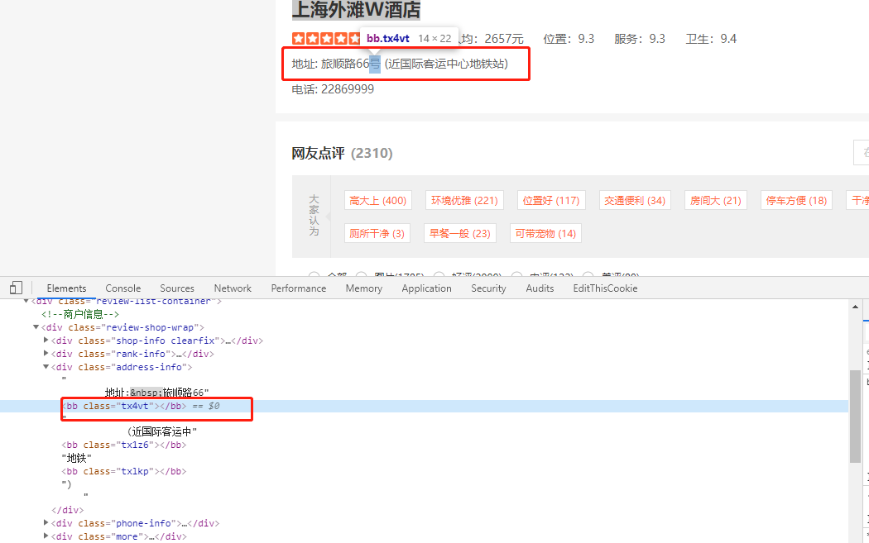Image resolution: width=869 pixels, height=543 pixels.
Task: Collapse the review-list-container div node
Action: [26, 301]
